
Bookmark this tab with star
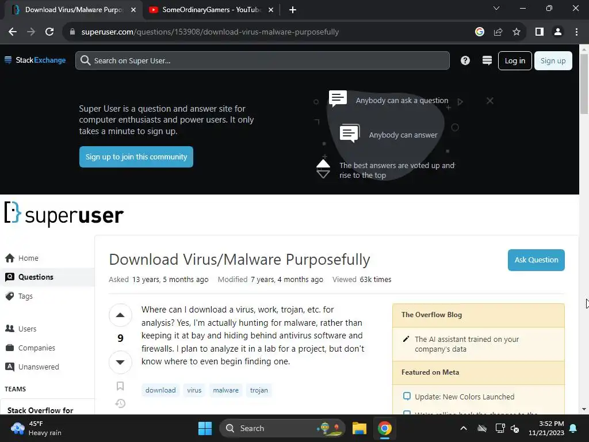[517, 32]
